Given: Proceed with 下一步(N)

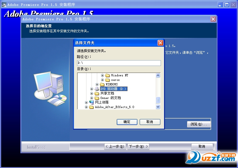Looking at the screenshot, I should (x=138, y=147).
